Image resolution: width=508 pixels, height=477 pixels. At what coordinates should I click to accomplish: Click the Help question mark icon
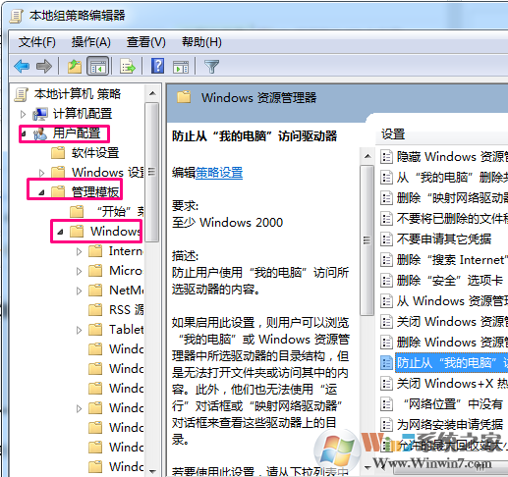pyautogui.click(x=157, y=66)
